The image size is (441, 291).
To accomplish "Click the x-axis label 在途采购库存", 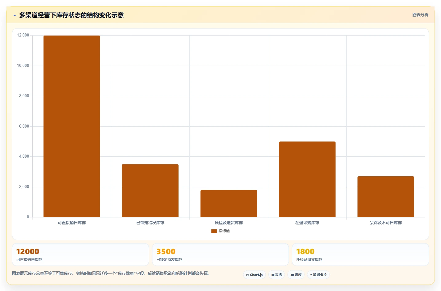I will [307, 223].
